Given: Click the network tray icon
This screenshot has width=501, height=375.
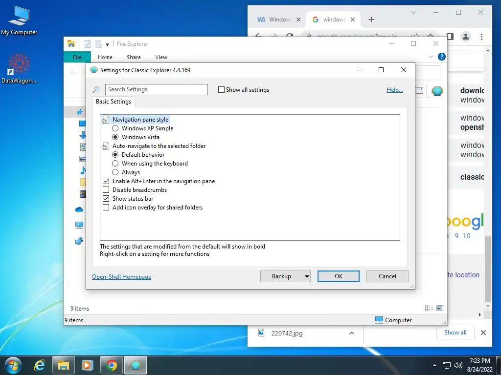Looking at the screenshot, I should pos(446,365).
